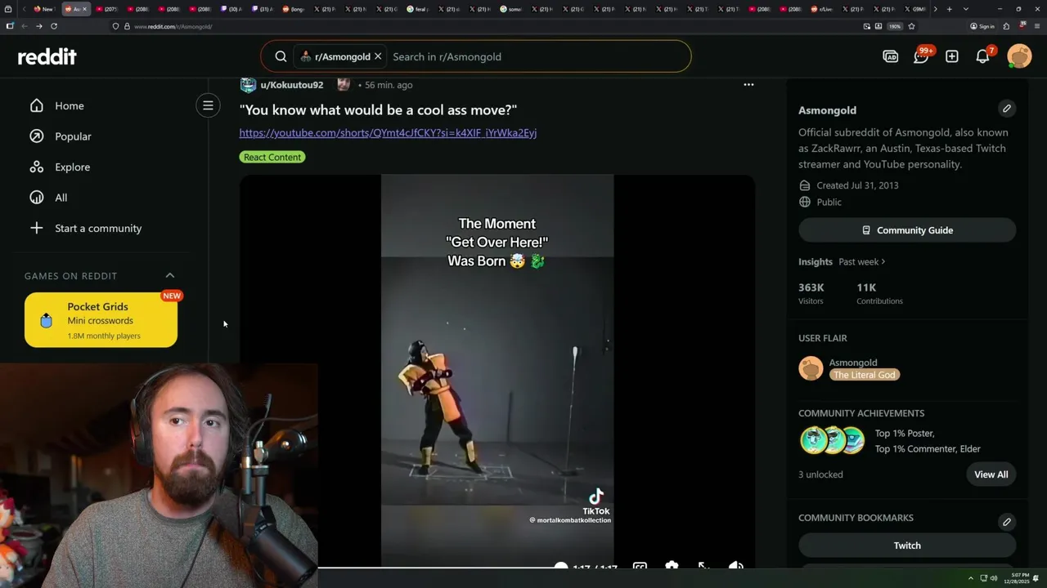
Task: Click browser Sign in button
Action: [982, 26]
